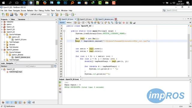
Task: Switch to the OpenCV_03.java editor tab
Action: point(85,19)
